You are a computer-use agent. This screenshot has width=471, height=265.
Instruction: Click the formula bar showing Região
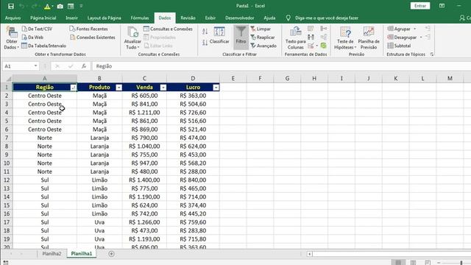[x=281, y=66]
